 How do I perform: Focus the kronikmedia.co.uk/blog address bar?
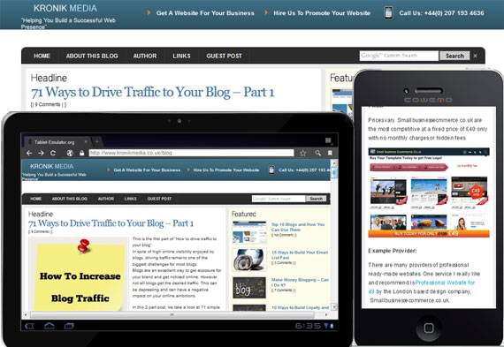[x=191, y=153]
